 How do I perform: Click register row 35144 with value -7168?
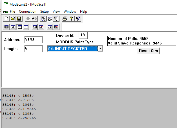18,100
